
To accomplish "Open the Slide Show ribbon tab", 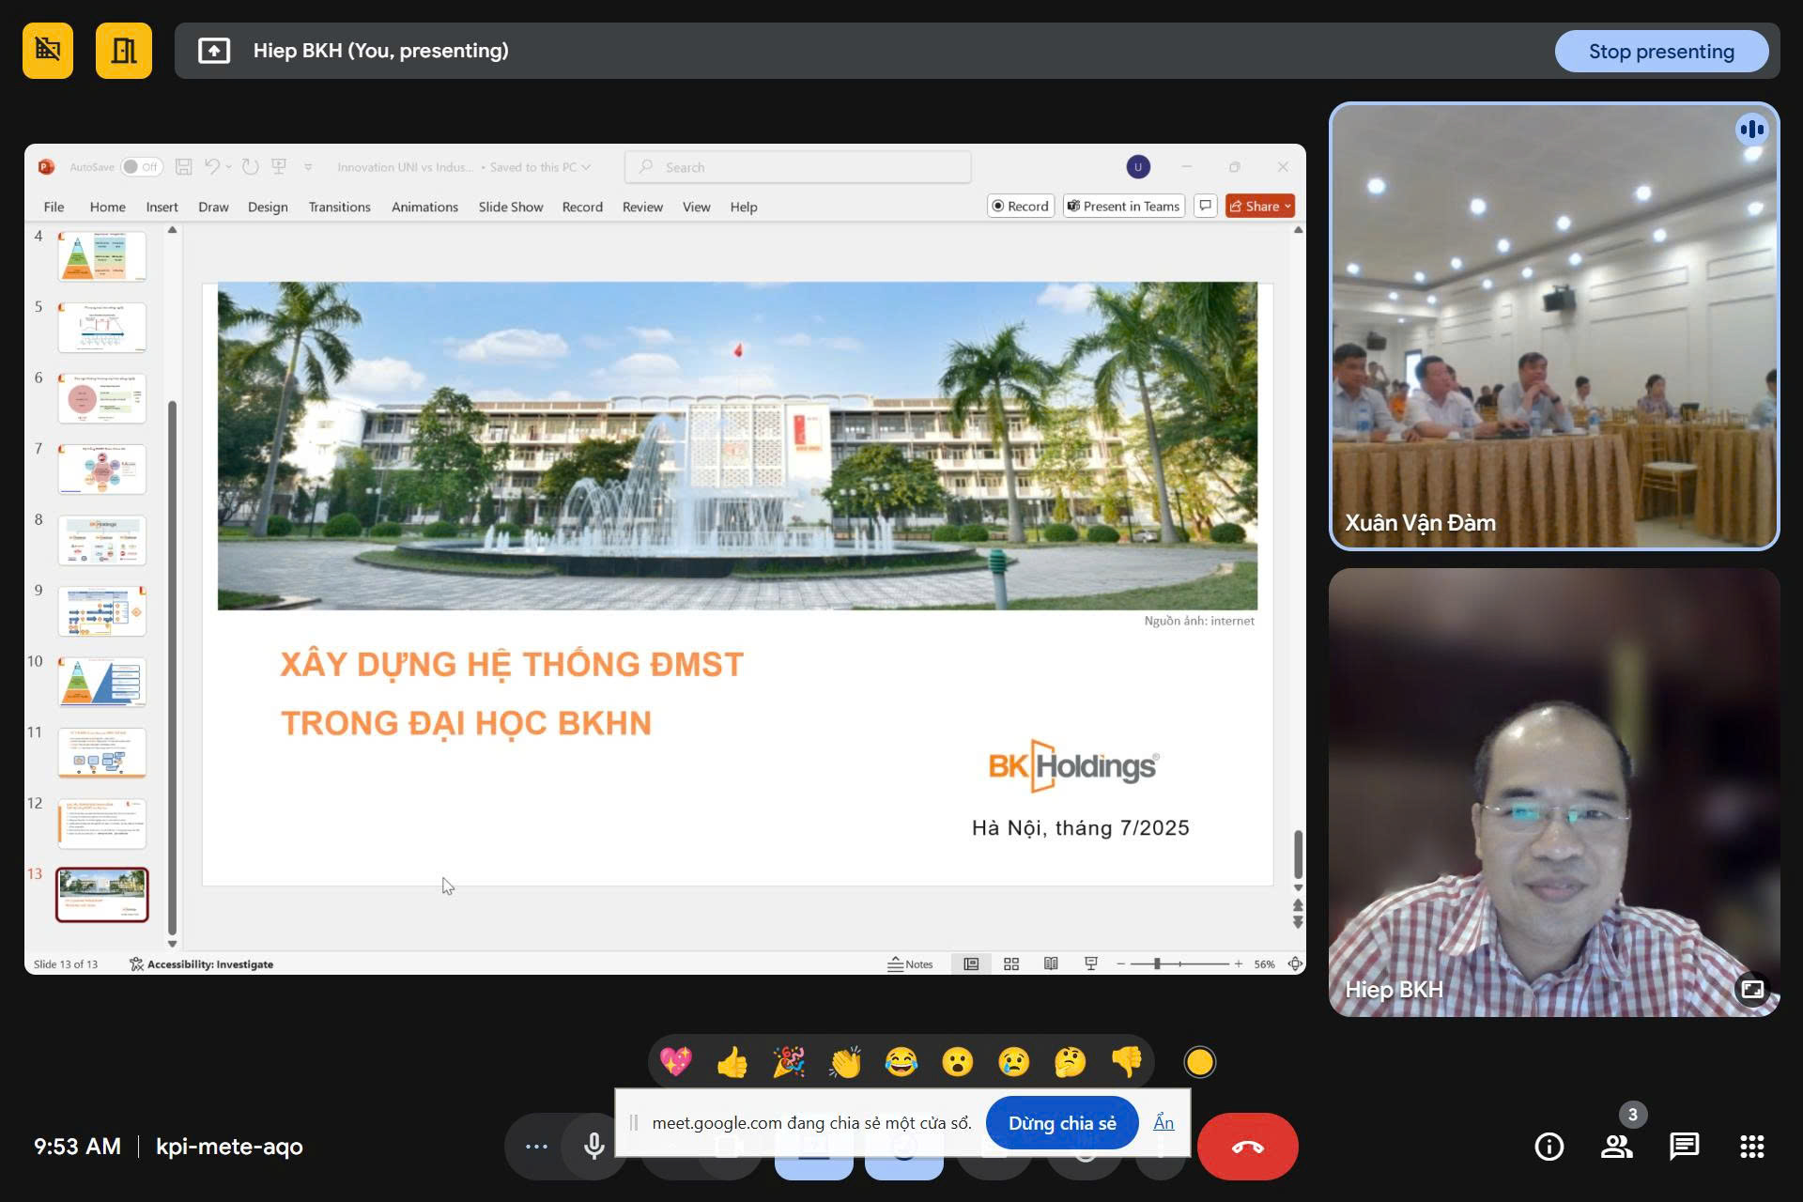I will 510,207.
